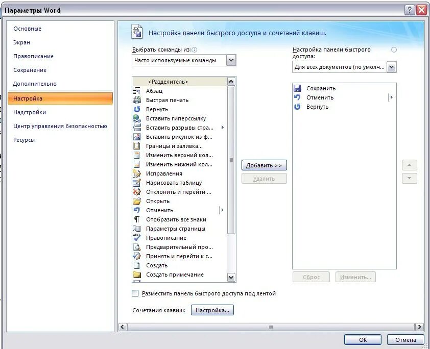Click the Создать примечание icon
430x349 pixels.
136,275
